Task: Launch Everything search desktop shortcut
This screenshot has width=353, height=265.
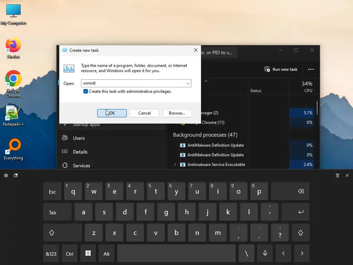Action: pos(13,149)
